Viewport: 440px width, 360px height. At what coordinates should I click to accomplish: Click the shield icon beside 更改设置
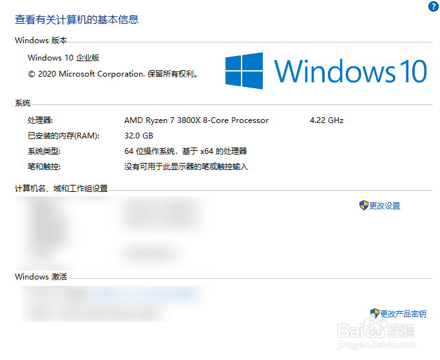tap(364, 205)
